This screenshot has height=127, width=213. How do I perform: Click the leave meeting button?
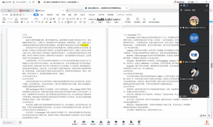tap(207, 123)
